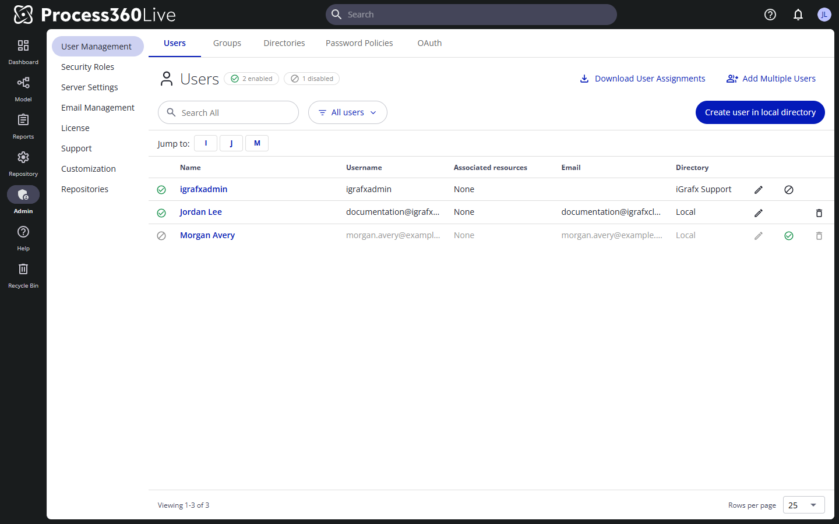The height and width of the screenshot is (524, 839).
Task: Open the Help sidebar icon
Action: point(23,238)
